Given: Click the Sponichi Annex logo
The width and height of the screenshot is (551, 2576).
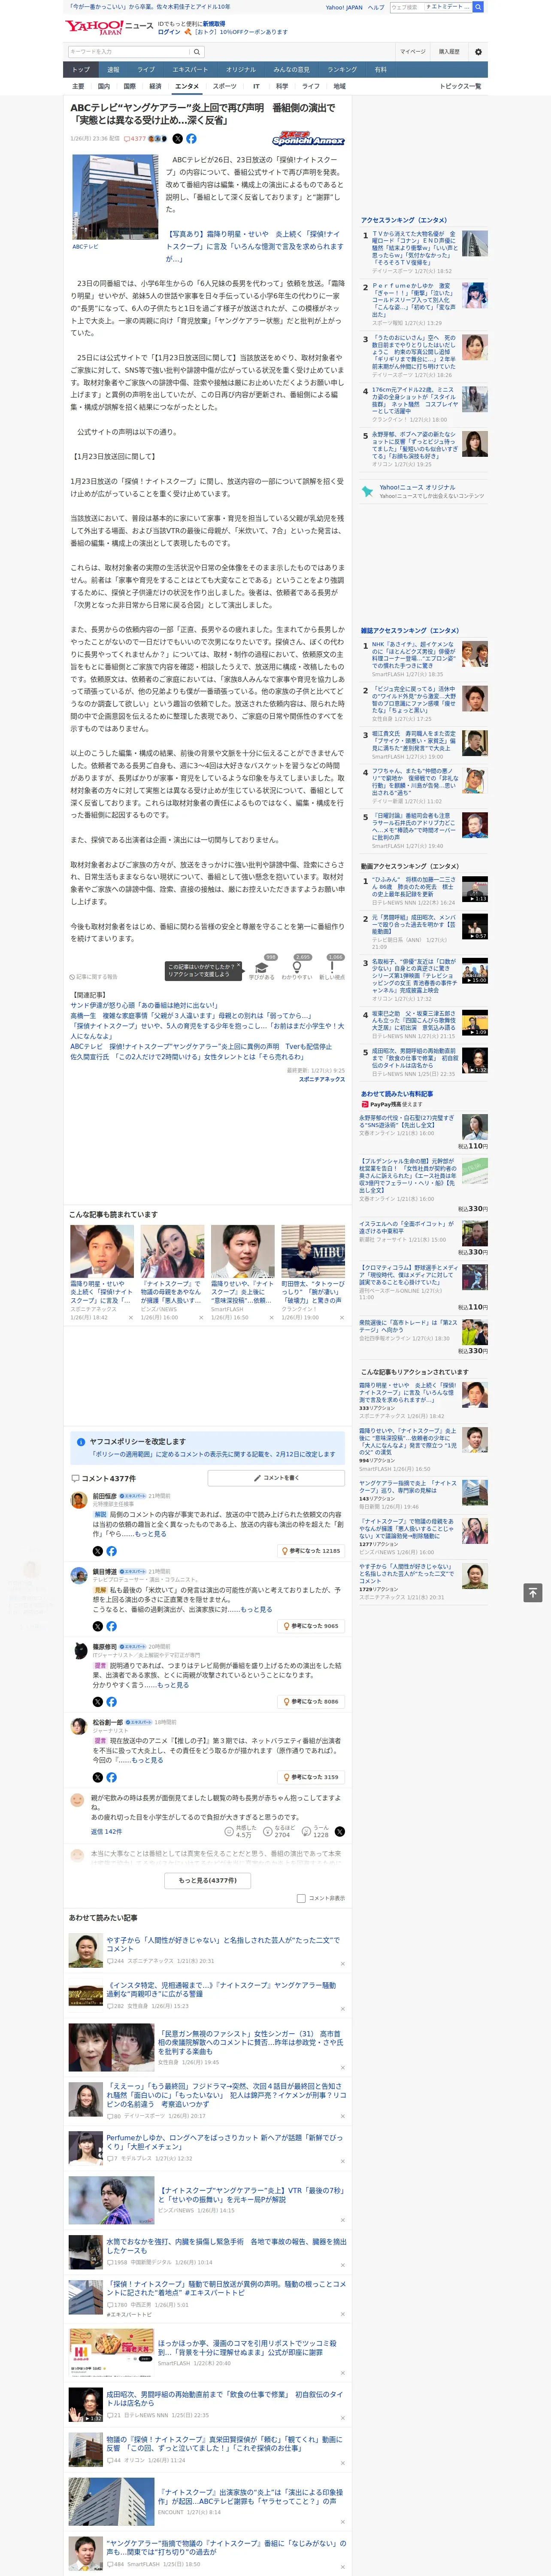Looking at the screenshot, I should click(x=308, y=140).
